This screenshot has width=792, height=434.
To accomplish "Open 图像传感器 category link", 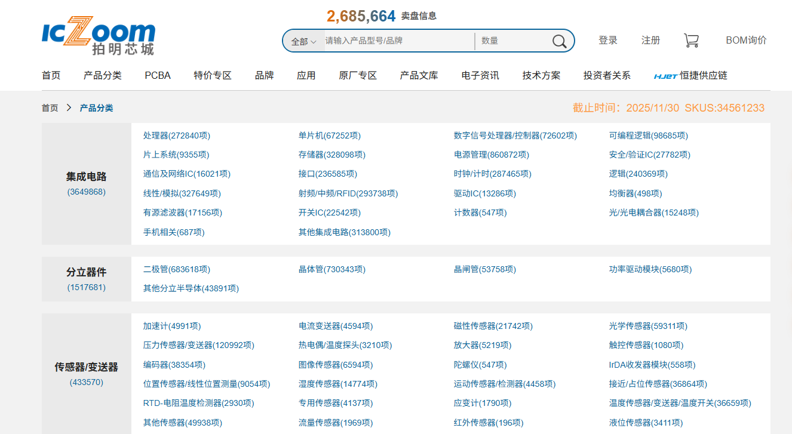I will [336, 365].
